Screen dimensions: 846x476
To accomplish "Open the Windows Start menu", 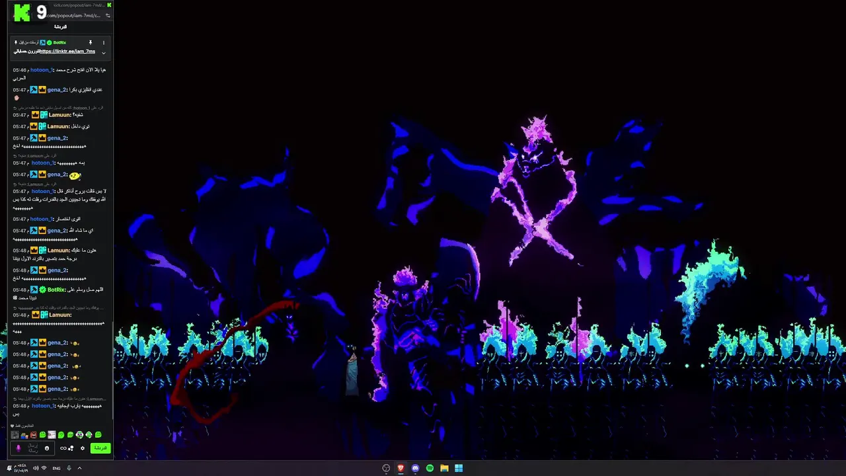I will [459, 468].
